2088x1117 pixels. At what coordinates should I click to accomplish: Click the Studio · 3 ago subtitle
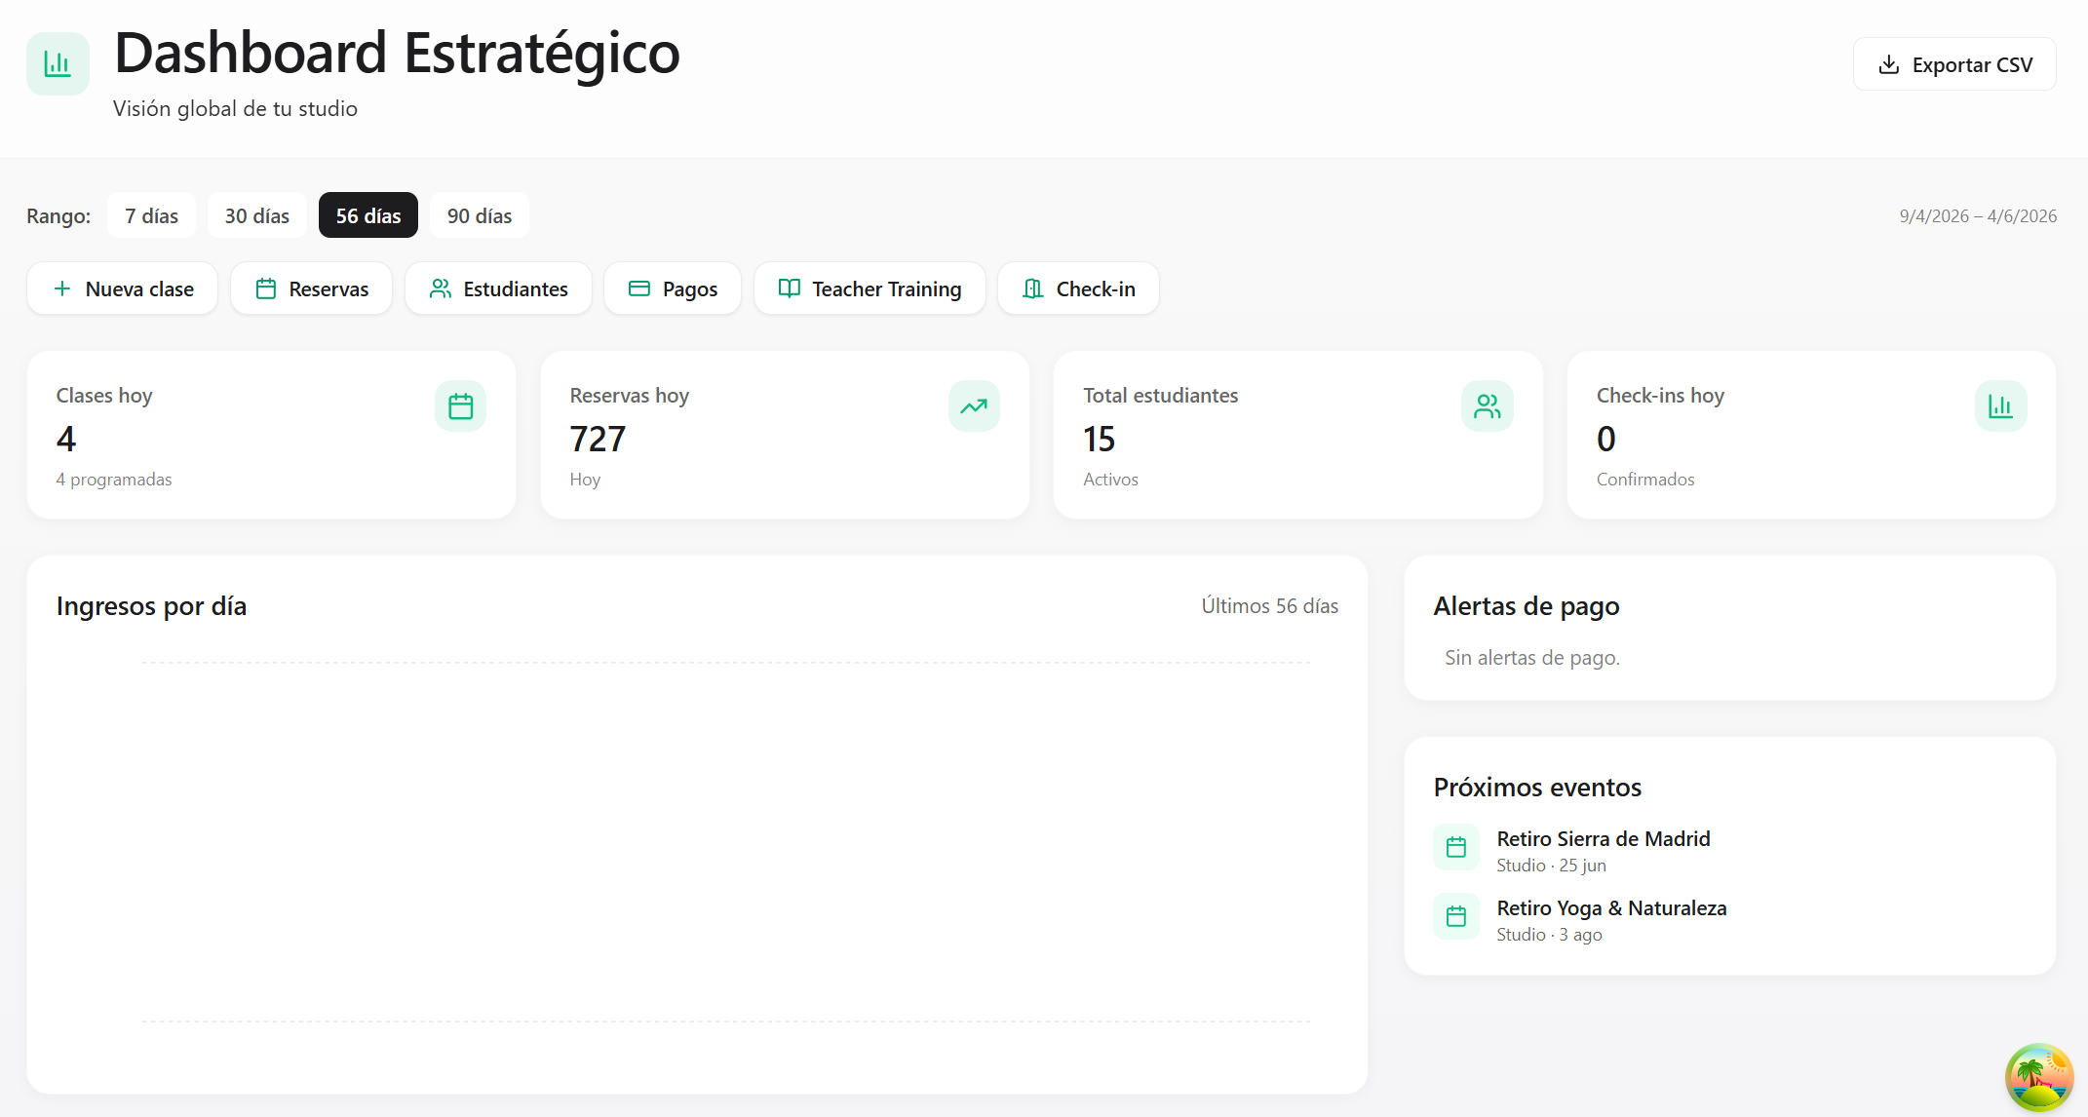pos(1550,935)
